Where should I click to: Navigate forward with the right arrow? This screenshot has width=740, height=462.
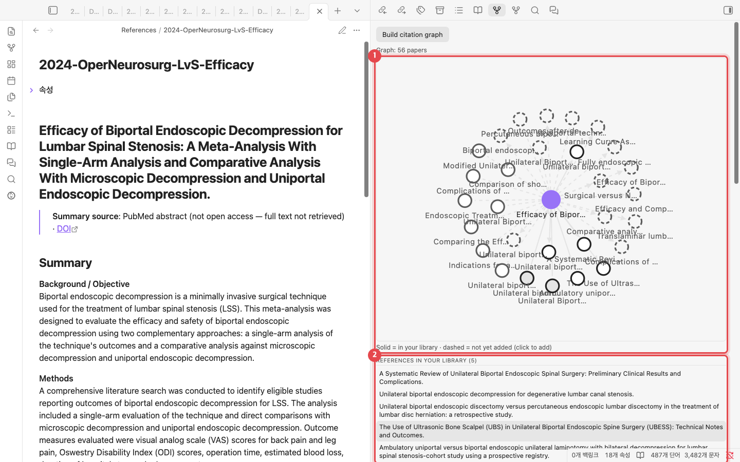[50, 30]
